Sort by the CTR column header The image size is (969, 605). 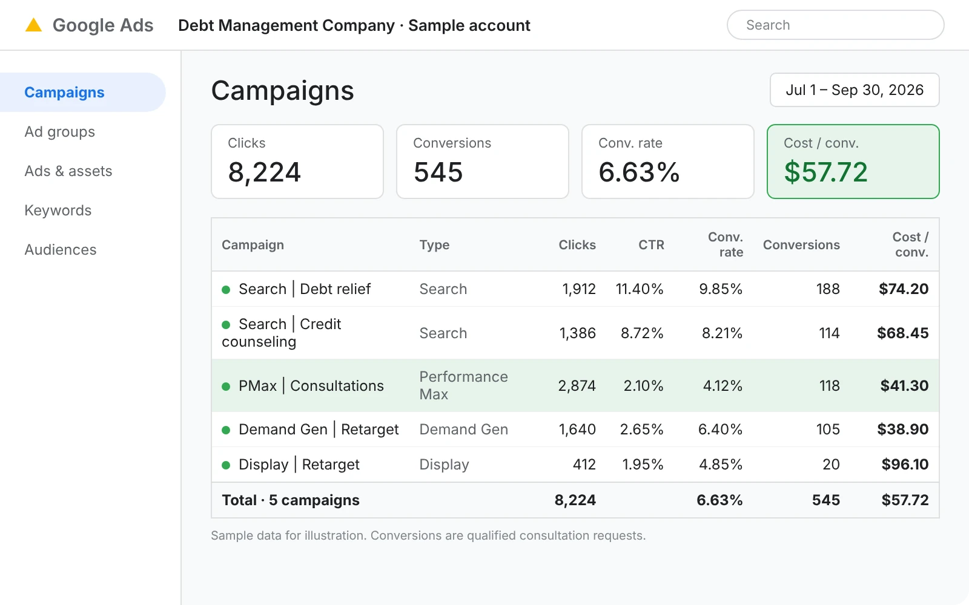(x=651, y=244)
